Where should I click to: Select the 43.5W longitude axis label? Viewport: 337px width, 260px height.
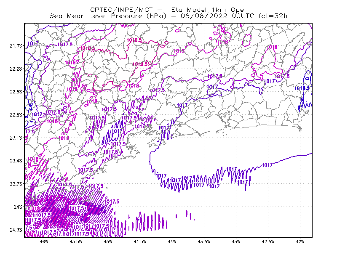pos(204,241)
